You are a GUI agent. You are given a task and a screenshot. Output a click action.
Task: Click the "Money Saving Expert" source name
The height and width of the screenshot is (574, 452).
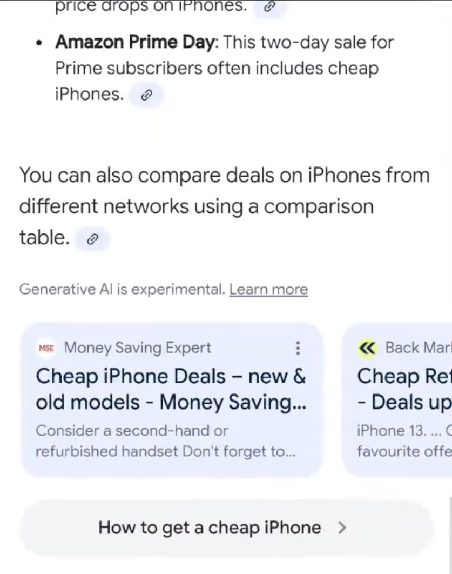138,348
